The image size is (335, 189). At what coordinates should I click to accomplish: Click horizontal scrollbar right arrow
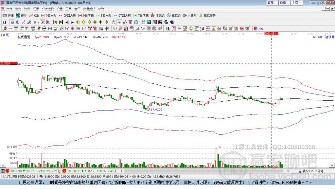click(x=288, y=171)
